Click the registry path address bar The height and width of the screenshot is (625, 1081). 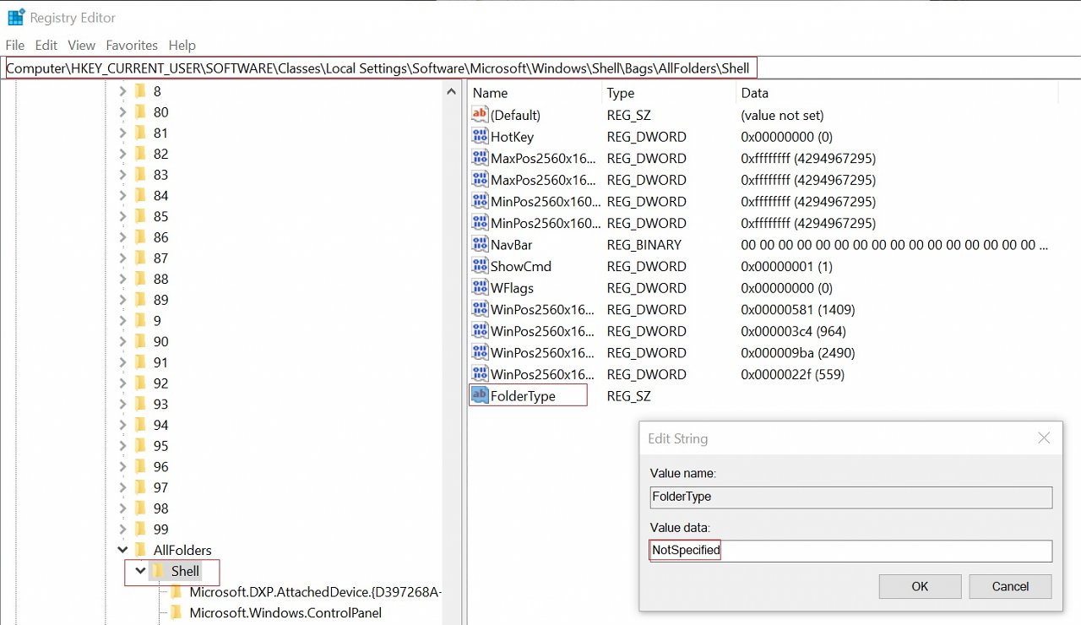(x=540, y=68)
